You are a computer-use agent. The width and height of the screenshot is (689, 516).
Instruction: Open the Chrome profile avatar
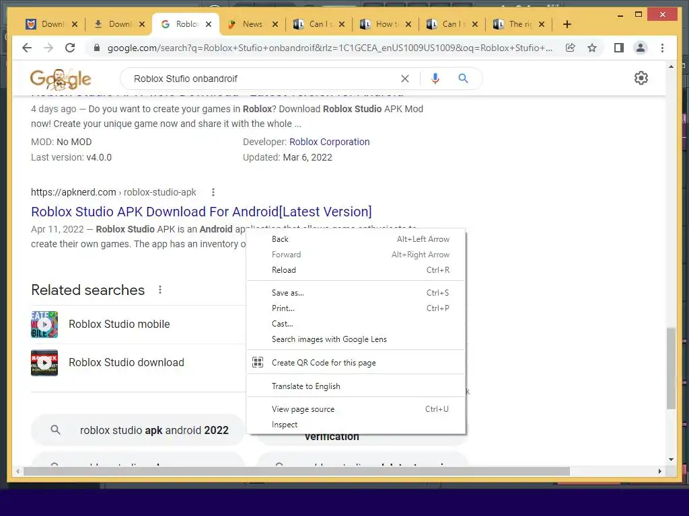click(641, 48)
